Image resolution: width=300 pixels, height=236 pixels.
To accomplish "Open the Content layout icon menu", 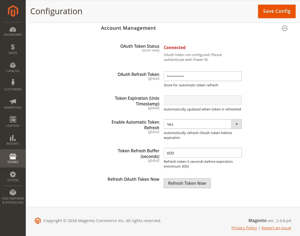I will pyautogui.click(x=13, y=120).
